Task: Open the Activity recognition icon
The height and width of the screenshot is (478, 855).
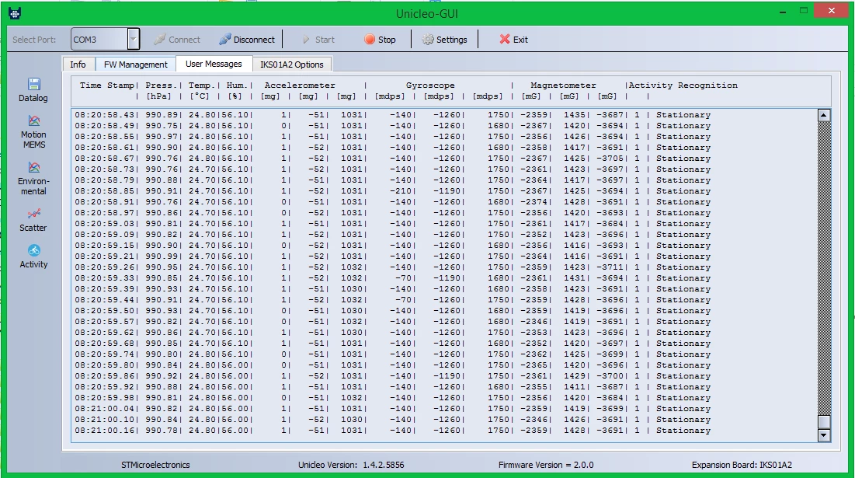Action: [x=34, y=250]
